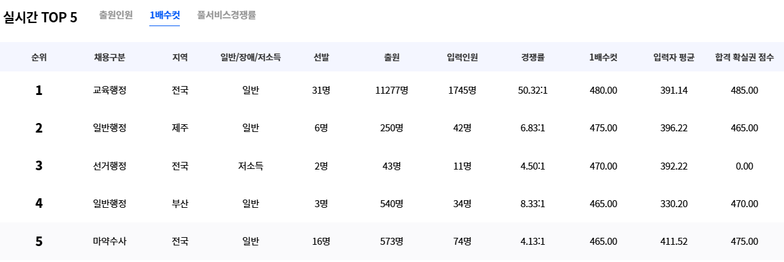Select 일반행정 in the 부산 row

point(109,204)
